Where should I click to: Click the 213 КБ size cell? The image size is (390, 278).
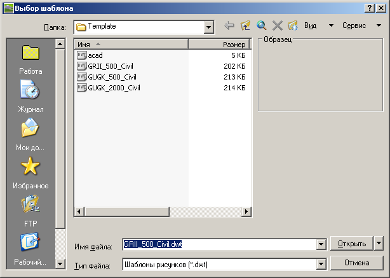(234, 77)
